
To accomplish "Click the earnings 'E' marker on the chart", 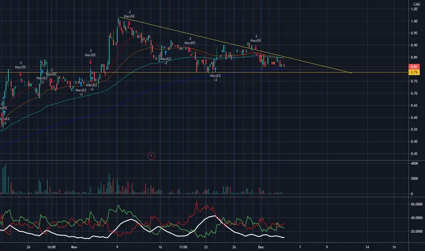I will (x=151, y=156).
